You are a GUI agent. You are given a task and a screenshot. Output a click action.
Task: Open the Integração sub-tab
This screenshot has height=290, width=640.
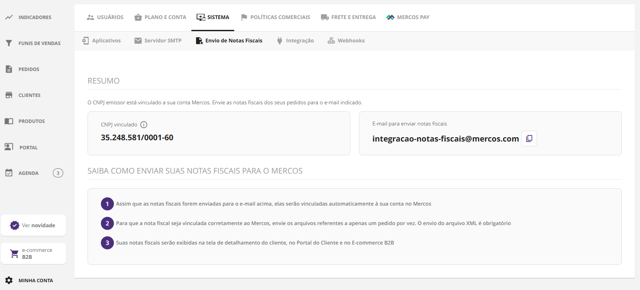point(295,41)
